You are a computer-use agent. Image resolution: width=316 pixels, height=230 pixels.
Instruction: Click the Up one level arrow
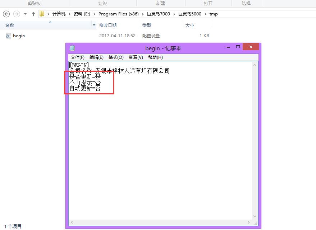tap(33, 14)
